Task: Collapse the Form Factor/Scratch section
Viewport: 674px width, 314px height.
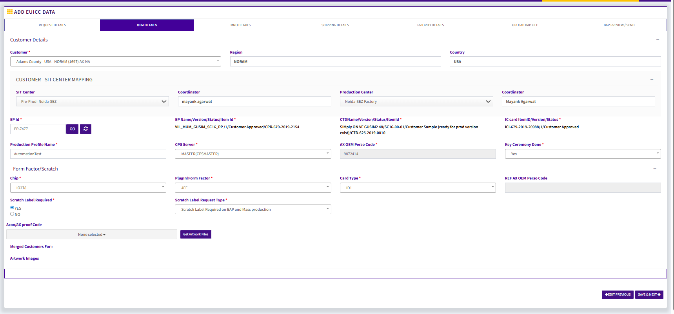Action: (x=654, y=169)
